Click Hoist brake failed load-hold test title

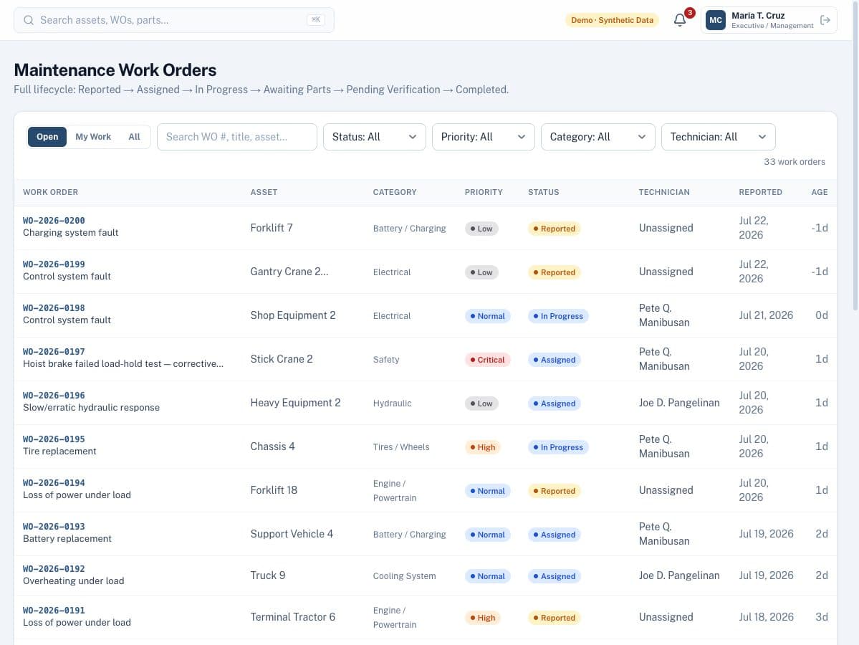click(123, 364)
